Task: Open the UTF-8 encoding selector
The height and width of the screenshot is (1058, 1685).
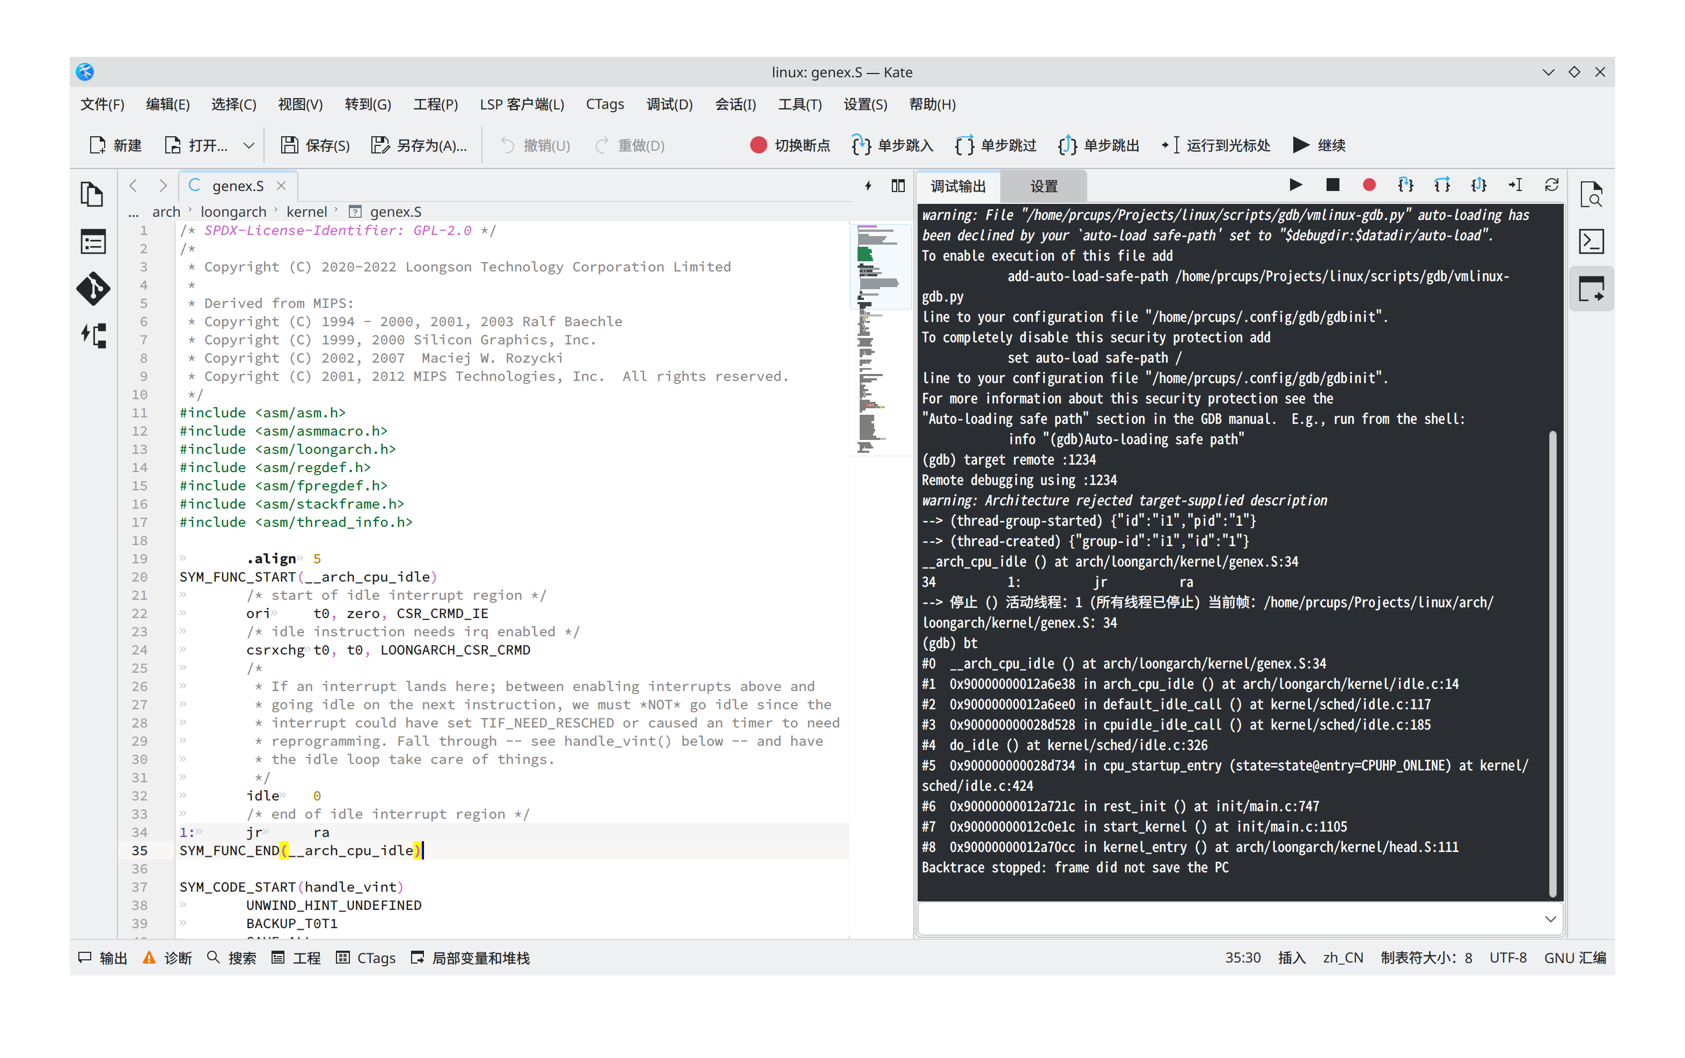Action: (1507, 957)
